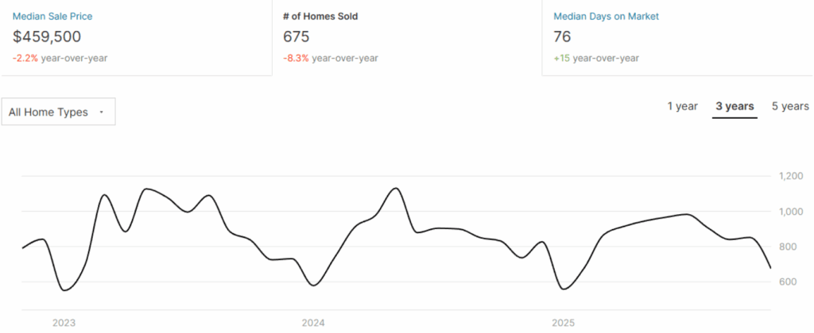Switch to Median Days on Market tab
814x333 pixels.
click(606, 16)
